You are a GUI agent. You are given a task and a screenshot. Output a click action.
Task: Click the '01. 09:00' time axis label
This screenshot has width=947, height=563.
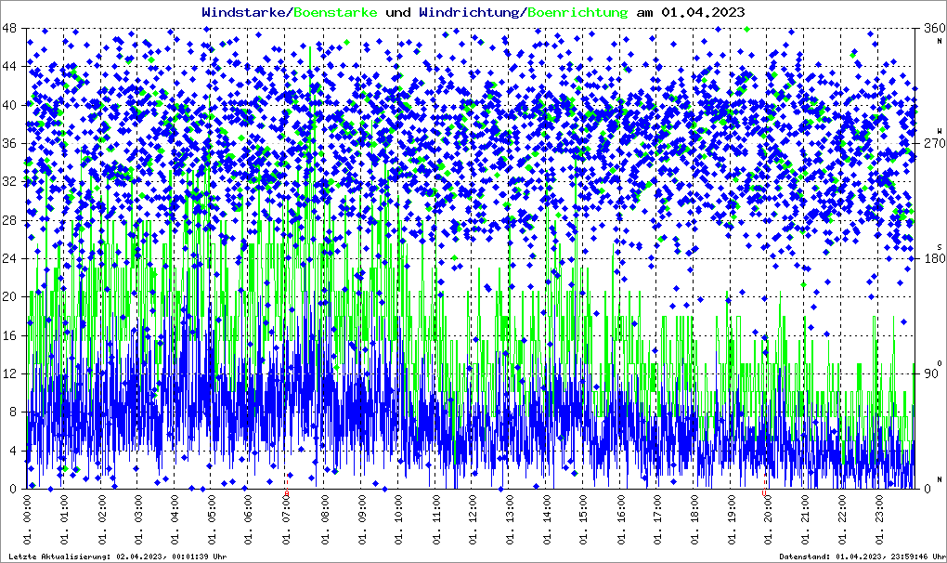click(360, 519)
